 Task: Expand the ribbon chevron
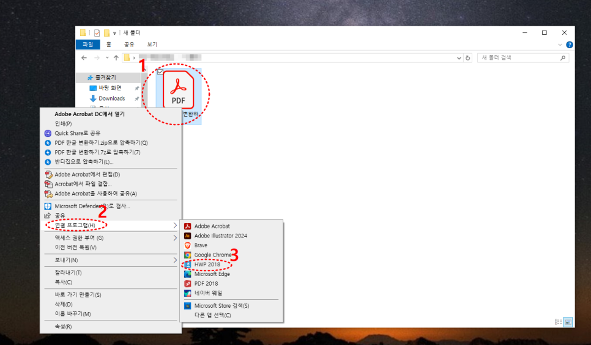coord(560,45)
